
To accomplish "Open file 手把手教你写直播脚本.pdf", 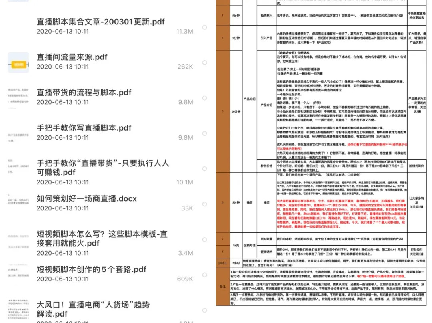I will 84,128.
